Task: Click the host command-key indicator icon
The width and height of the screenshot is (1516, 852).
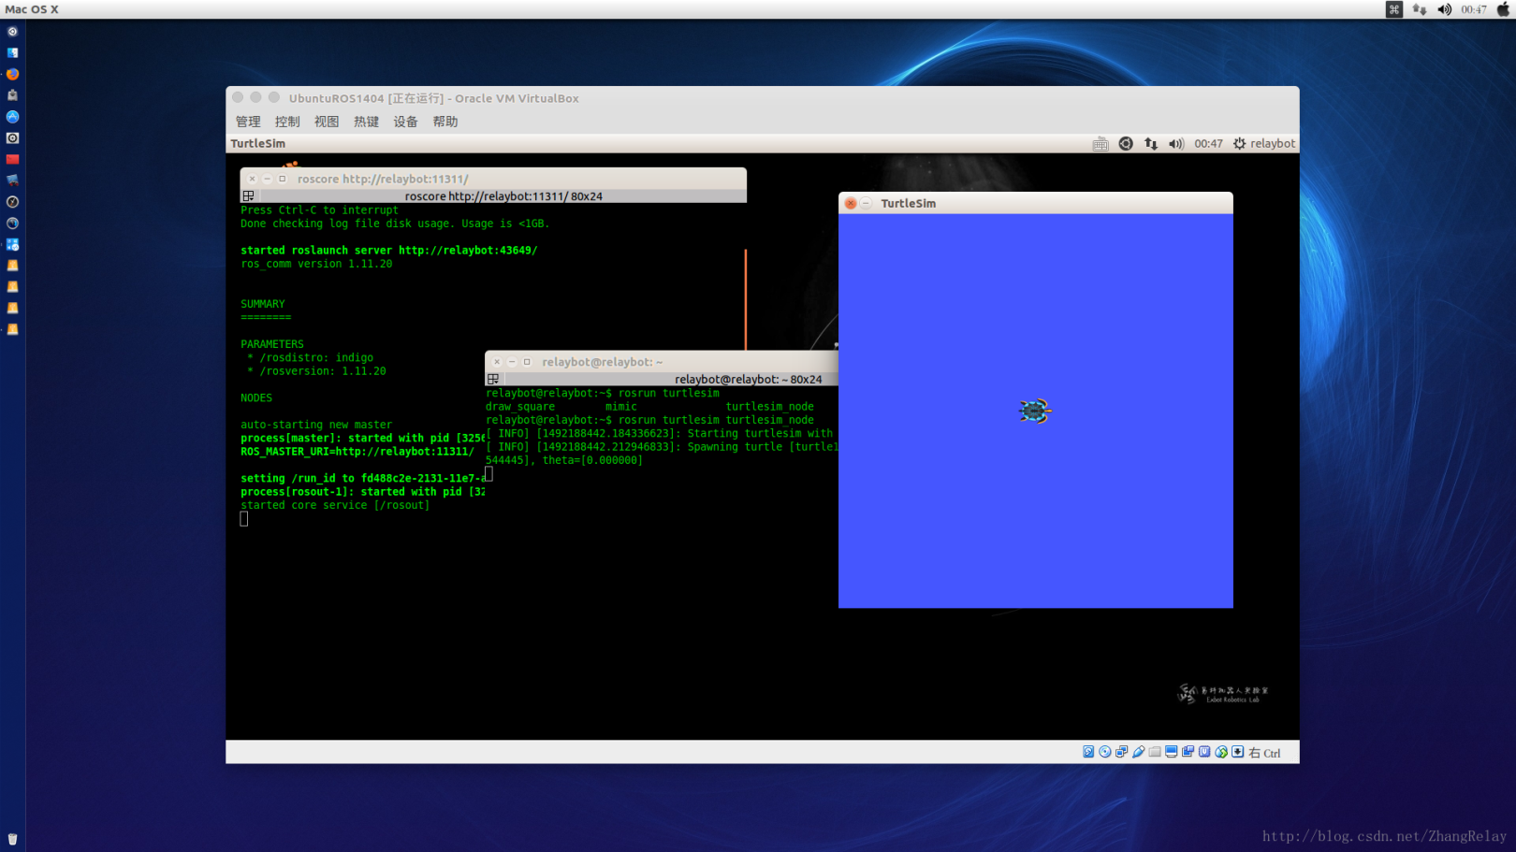Action: click(1394, 9)
